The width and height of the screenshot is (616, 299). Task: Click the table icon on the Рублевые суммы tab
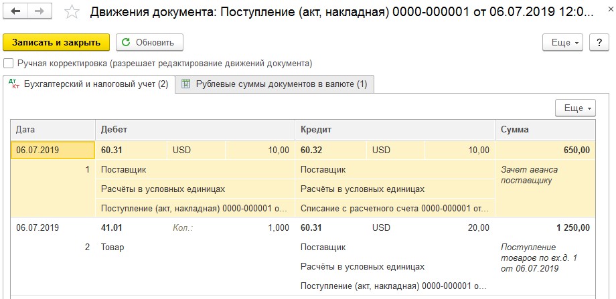[186, 84]
